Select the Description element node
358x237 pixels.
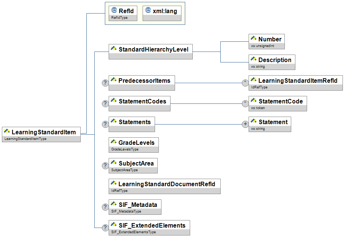(272, 60)
